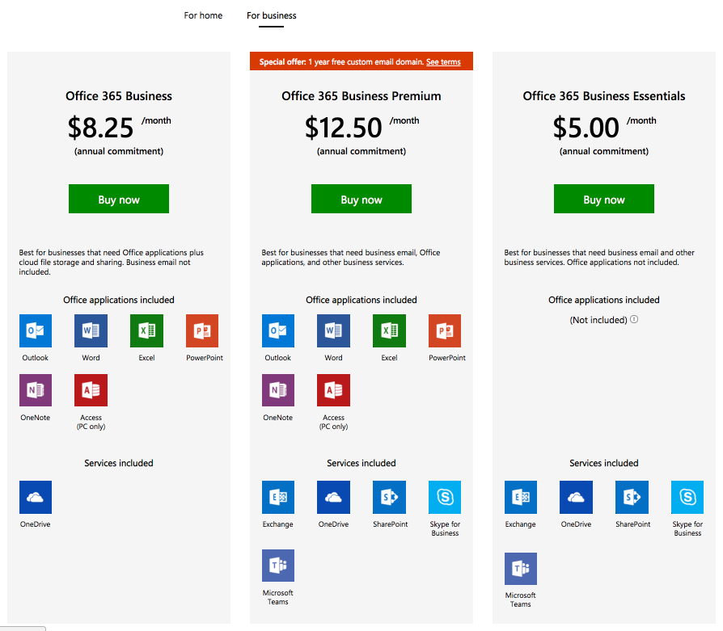Select the For business tab

pyautogui.click(x=271, y=15)
